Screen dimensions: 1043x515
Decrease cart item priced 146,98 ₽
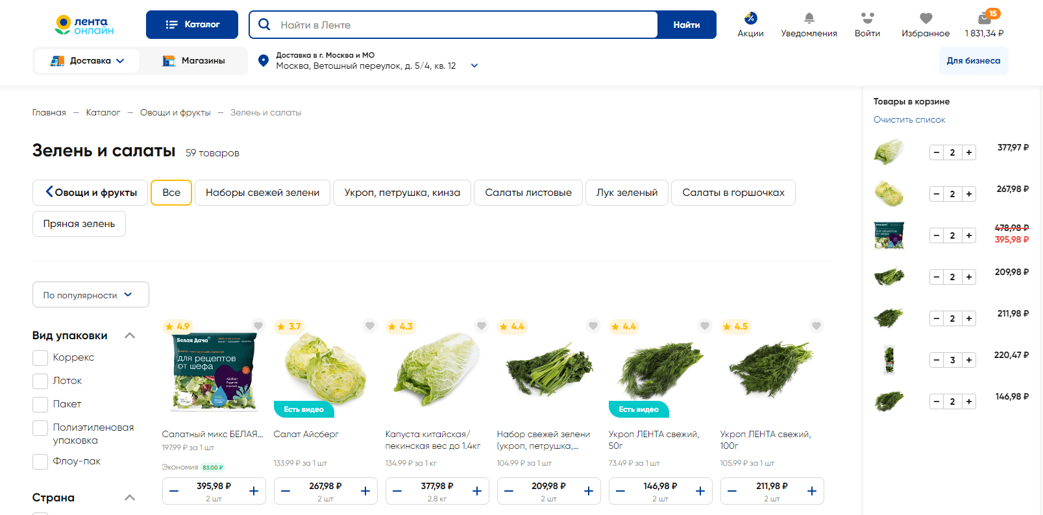[x=937, y=401]
